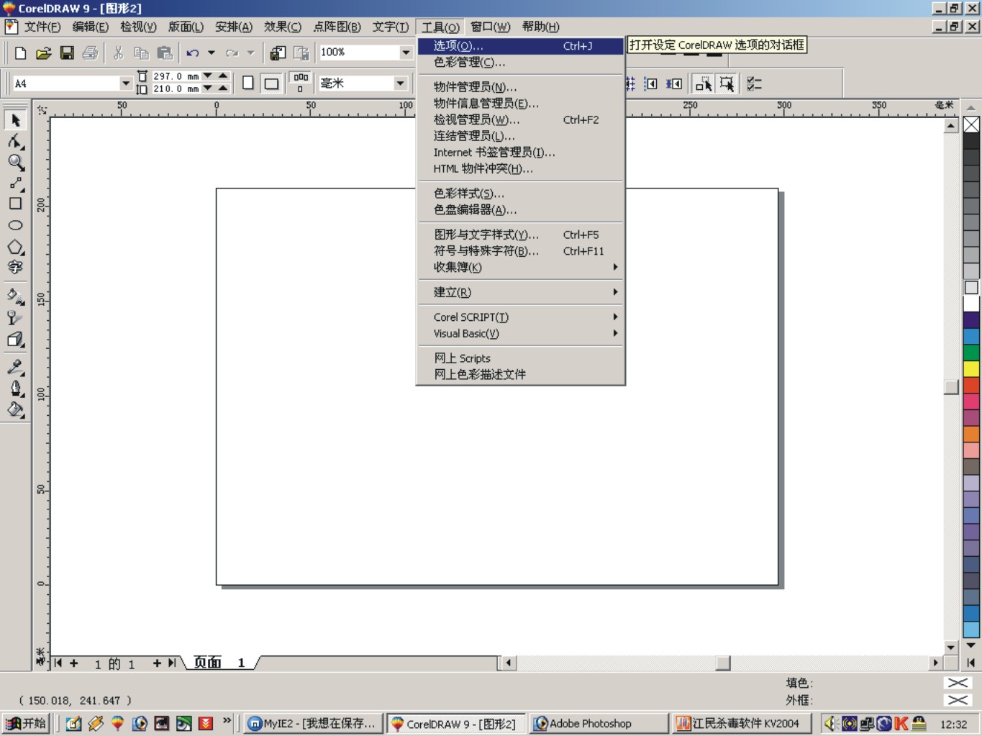This screenshot has width=982, height=736.
Task: Open a file with the folder icon
Action: [x=43, y=53]
